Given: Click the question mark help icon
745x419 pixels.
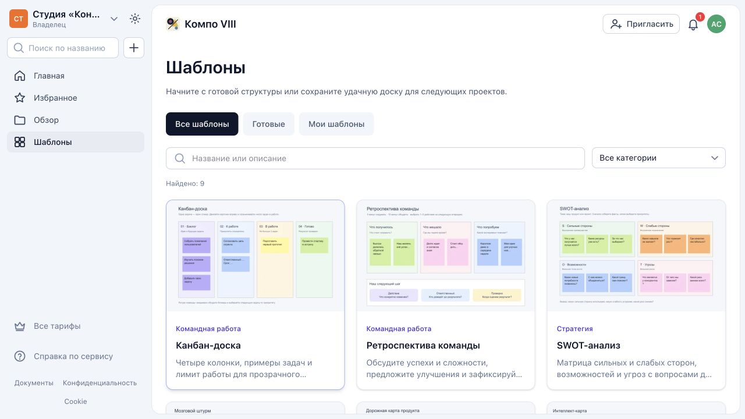Looking at the screenshot, I should (20, 356).
